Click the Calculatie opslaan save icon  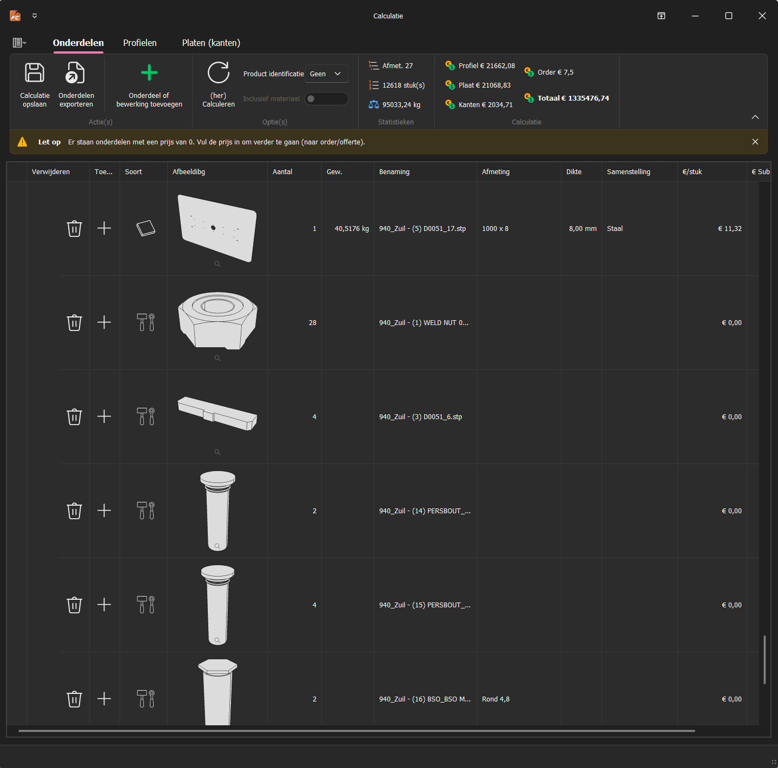click(x=35, y=74)
